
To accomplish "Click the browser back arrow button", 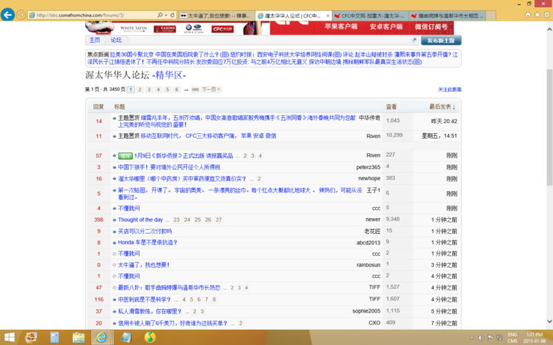I will (x=8, y=14).
